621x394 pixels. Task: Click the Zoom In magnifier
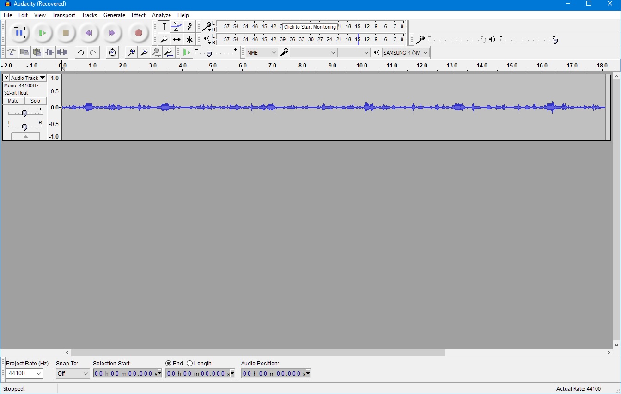tap(132, 53)
